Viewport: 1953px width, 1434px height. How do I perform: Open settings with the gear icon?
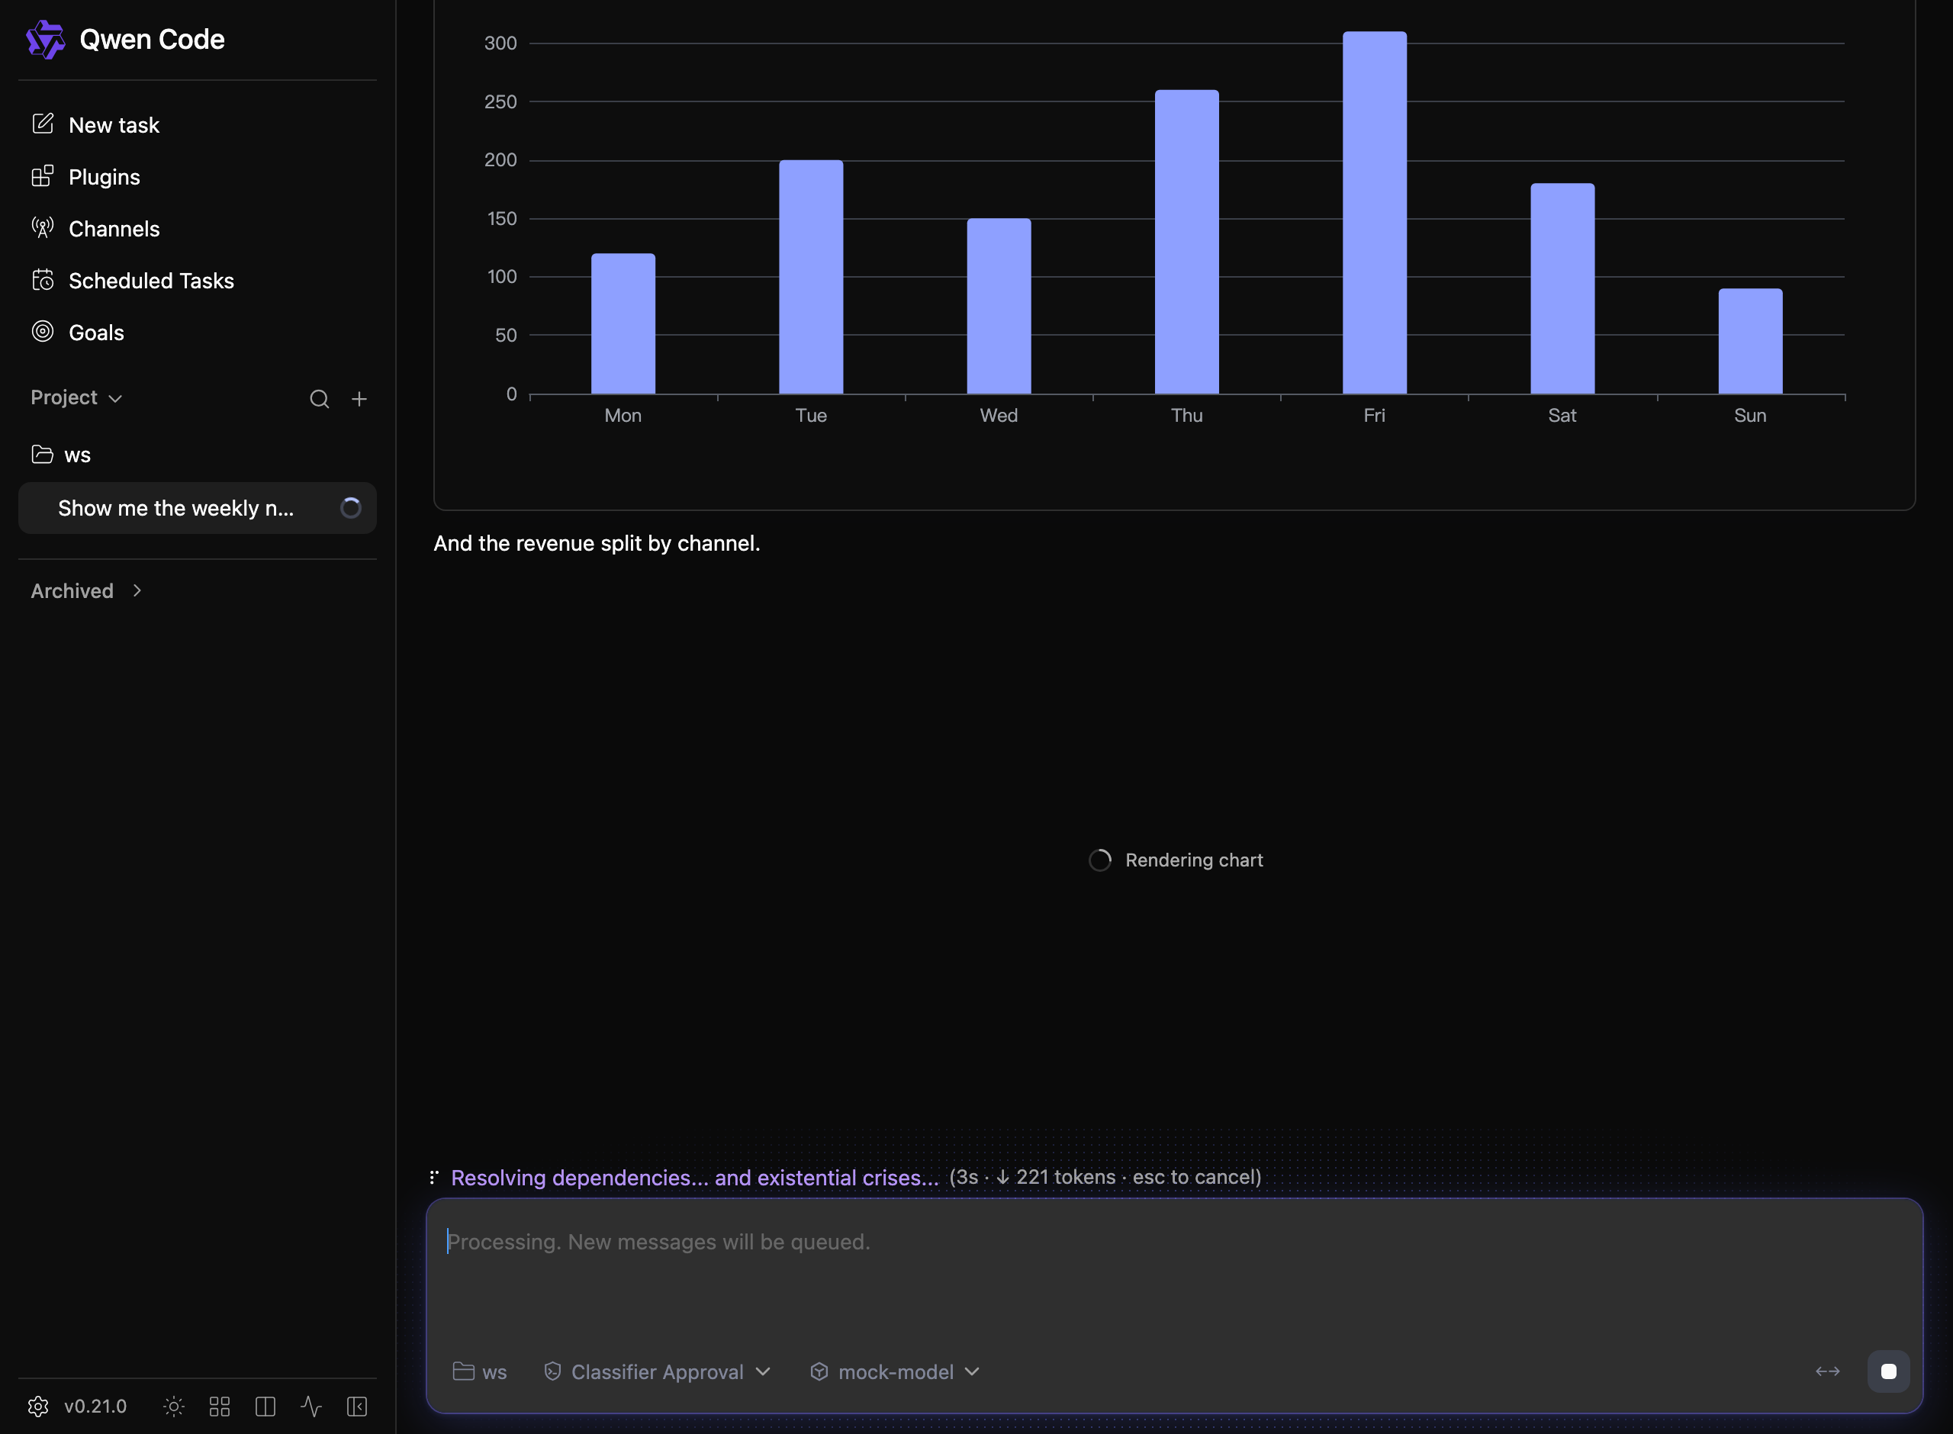38,1407
